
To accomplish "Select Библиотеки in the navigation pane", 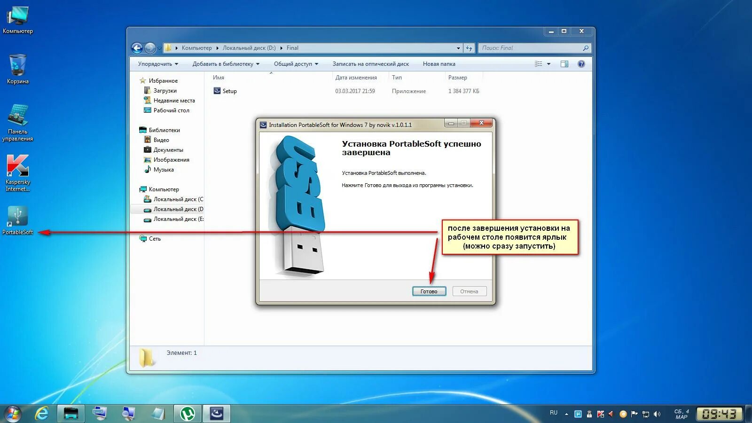I will pyautogui.click(x=164, y=130).
